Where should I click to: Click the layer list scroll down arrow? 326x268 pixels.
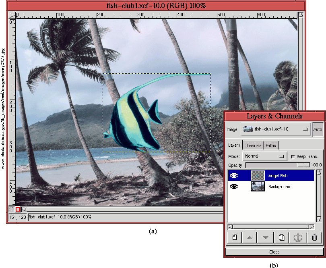[x=319, y=219]
